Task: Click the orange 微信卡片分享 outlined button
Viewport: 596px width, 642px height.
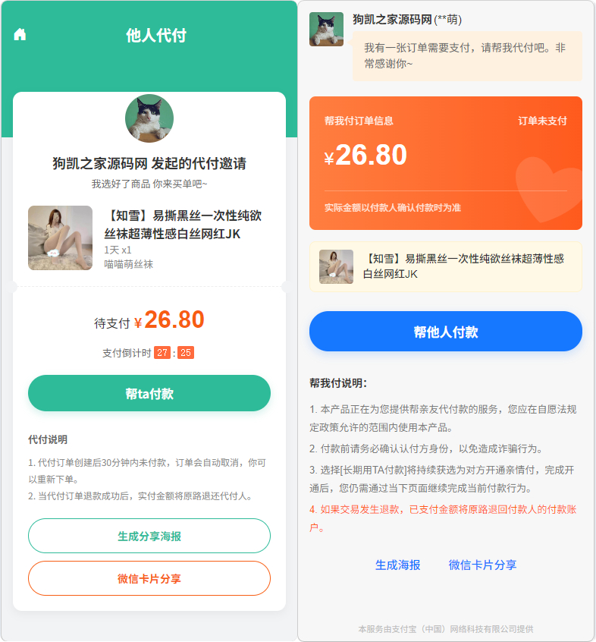Action: tap(149, 578)
